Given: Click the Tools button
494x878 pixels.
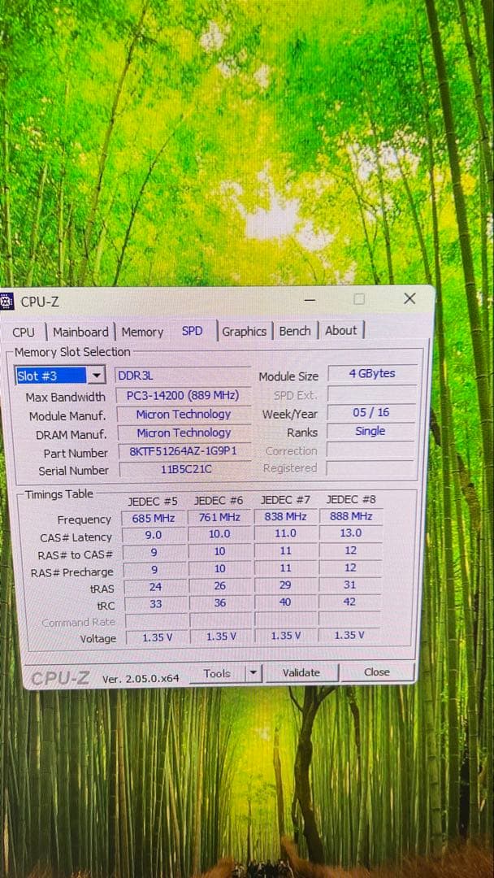Looking at the screenshot, I should click(217, 673).
